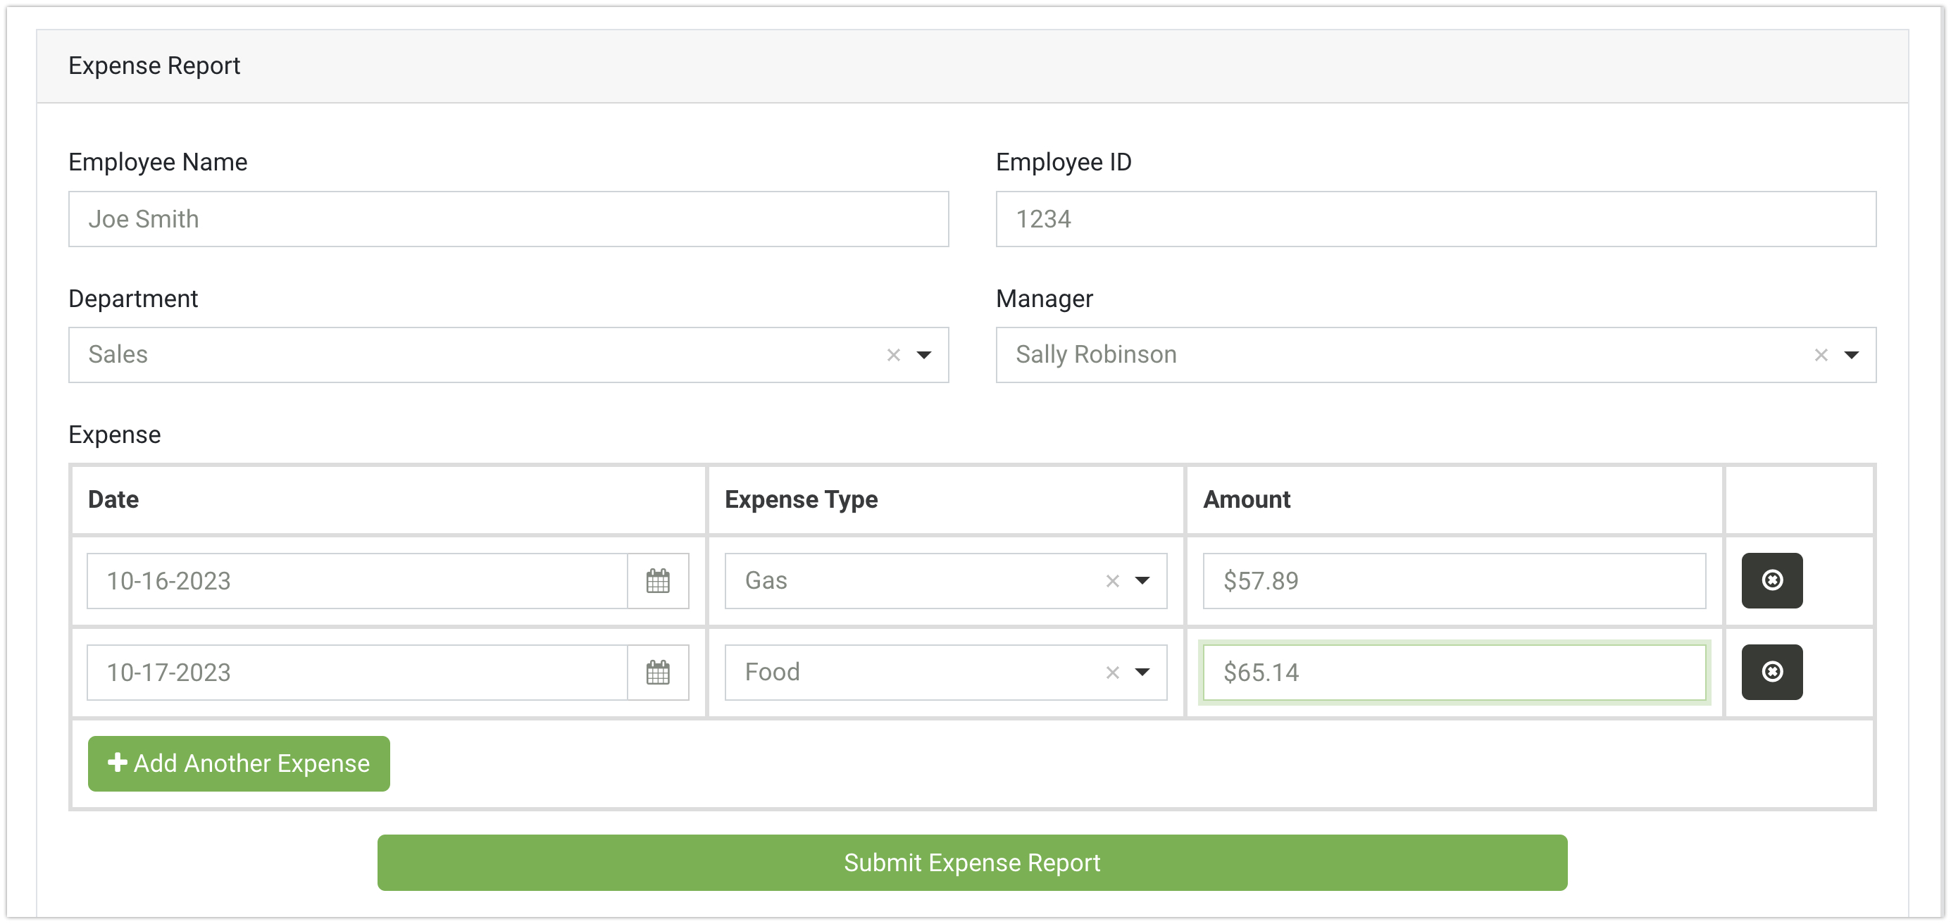Clear the Sales department selection
Viewport: 1951px width, 924px height.
[x=894, y=355]
